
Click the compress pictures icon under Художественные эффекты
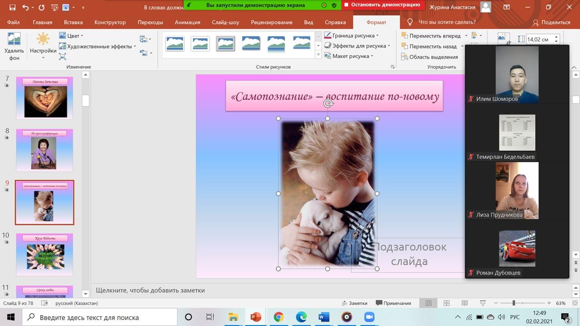[63, 57]
